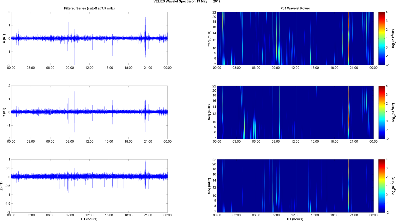Click the Pc4 Wavelet Power heading
Image resolution: width=396 pixels, height=221 pixels.
[x=295, y=8]
